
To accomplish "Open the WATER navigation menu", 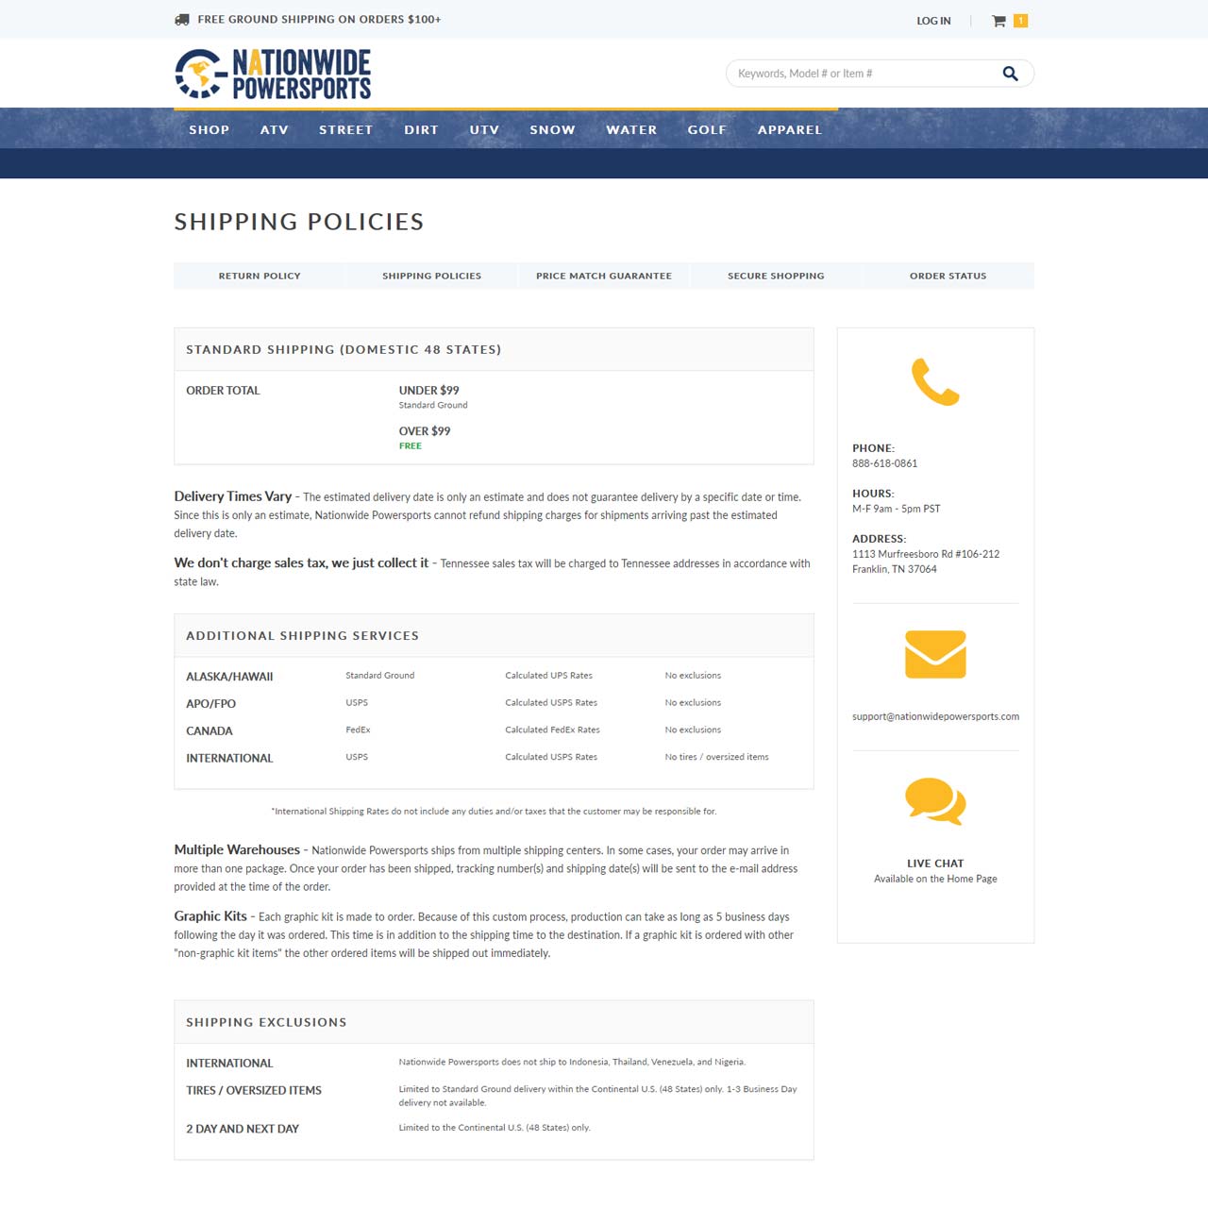I will [631, 129].
